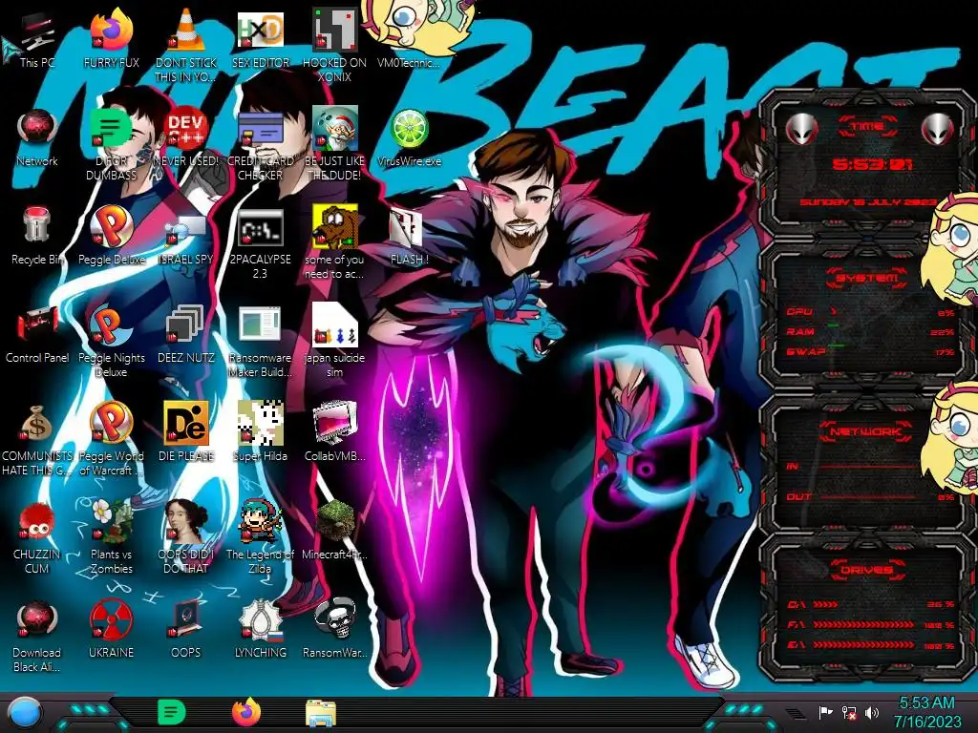The height and width of the screenshot is (733, 978).
Task: Open File Explorer from the taskbar
Action: click(x=321, y=713)
